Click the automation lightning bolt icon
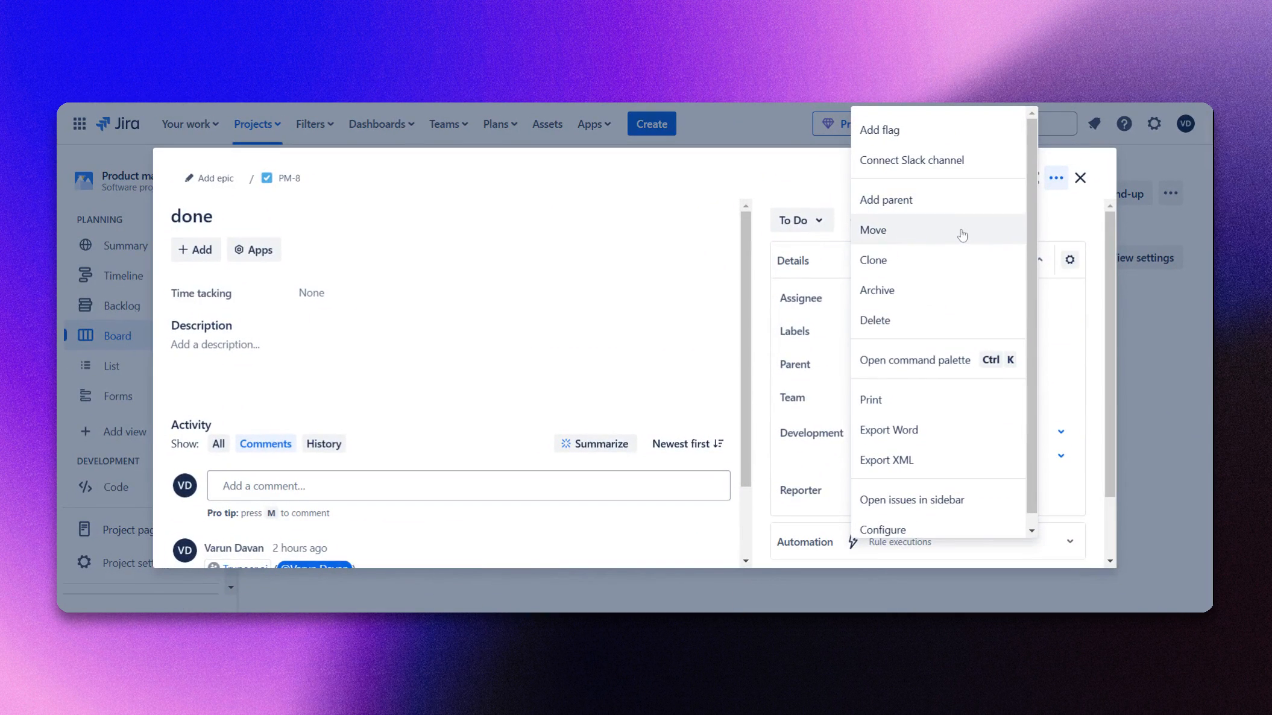The height and width of the screenshot is (715, 1272). pyautogui.click(x=852, y=541)
